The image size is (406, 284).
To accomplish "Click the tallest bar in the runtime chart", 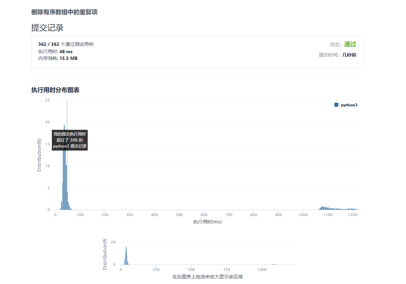I will 64,167.
